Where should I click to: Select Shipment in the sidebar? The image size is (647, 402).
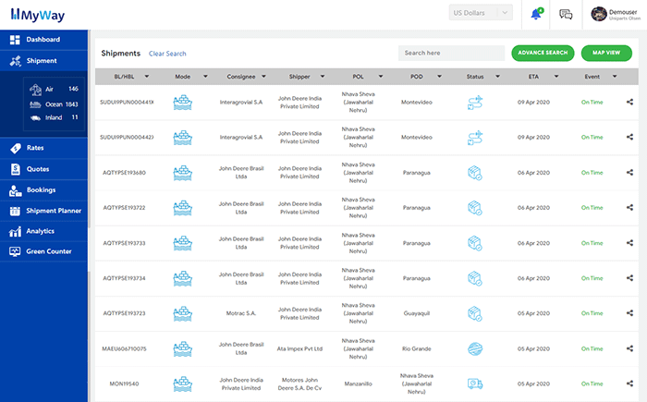pyautogui.click(x=43, y=61)
